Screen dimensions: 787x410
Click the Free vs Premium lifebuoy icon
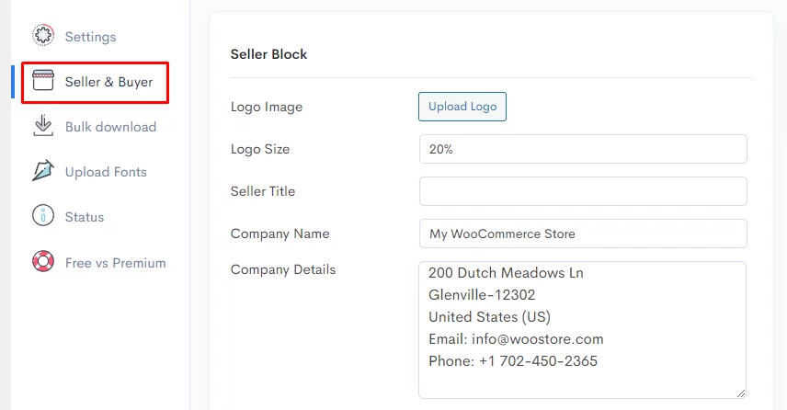(x=43, y=261)
